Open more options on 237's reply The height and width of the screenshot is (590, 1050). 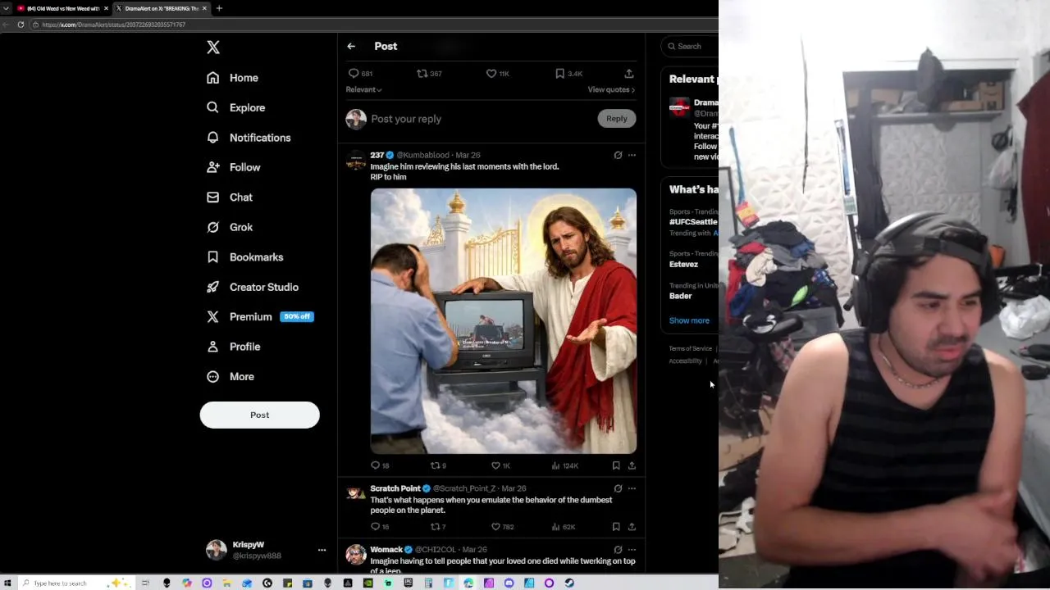[632, 155]
